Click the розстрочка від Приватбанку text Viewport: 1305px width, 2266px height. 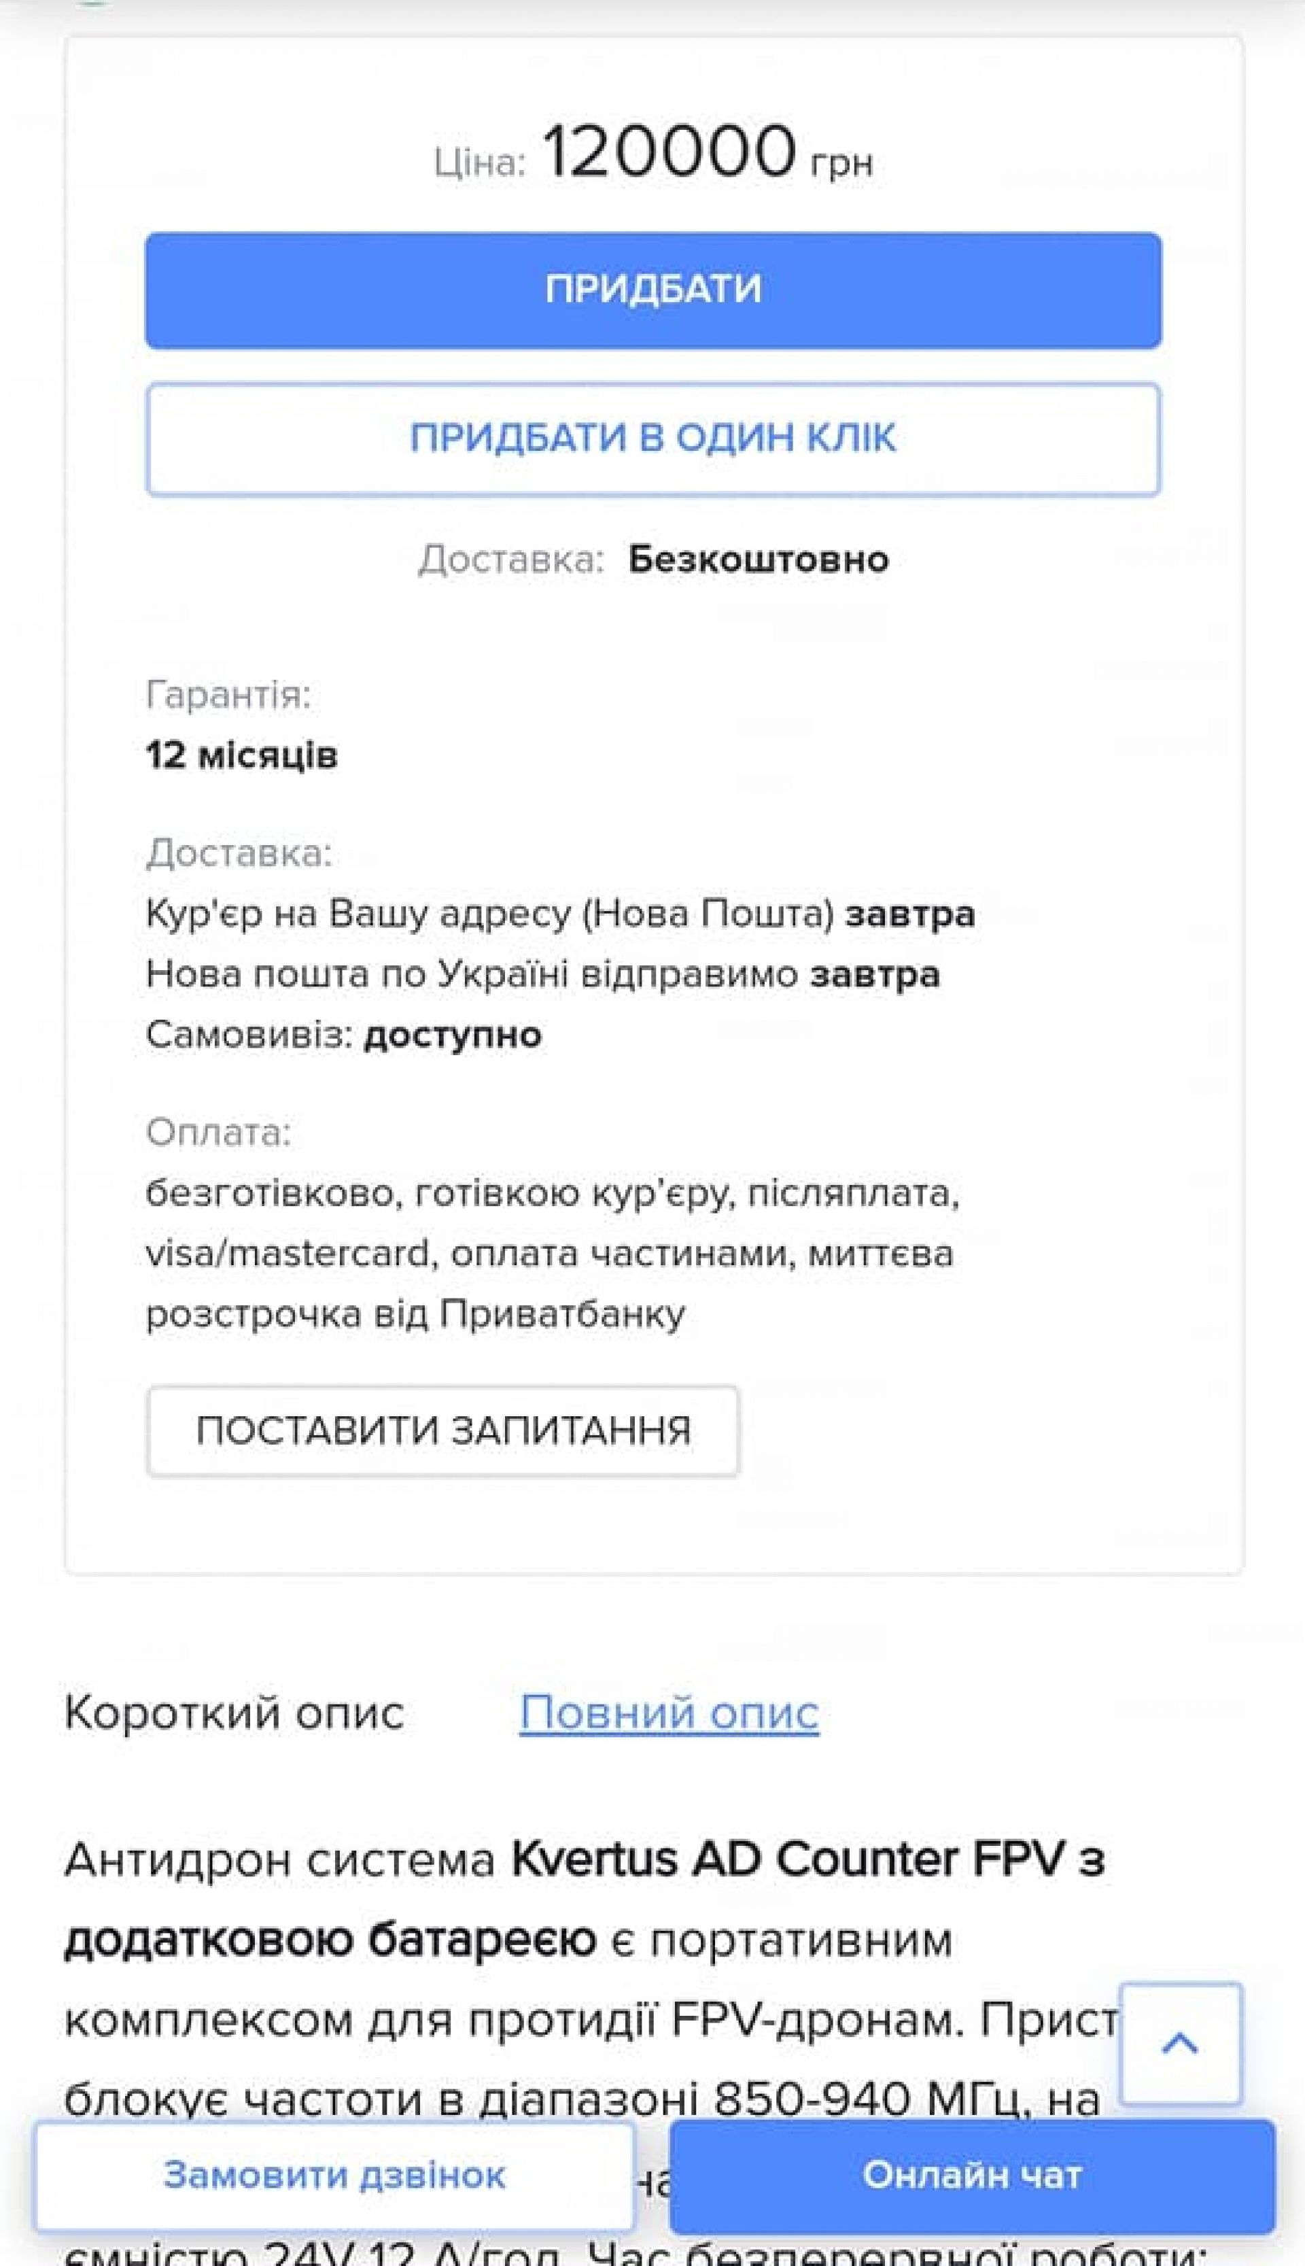coord(415,1314)
